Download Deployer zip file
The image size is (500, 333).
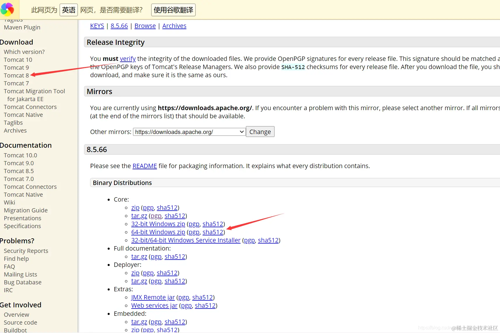135,273
